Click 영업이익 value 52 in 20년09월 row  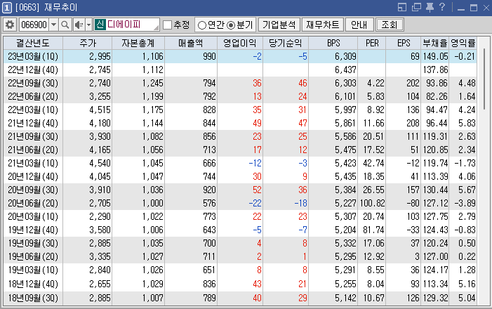pos(257,190)
